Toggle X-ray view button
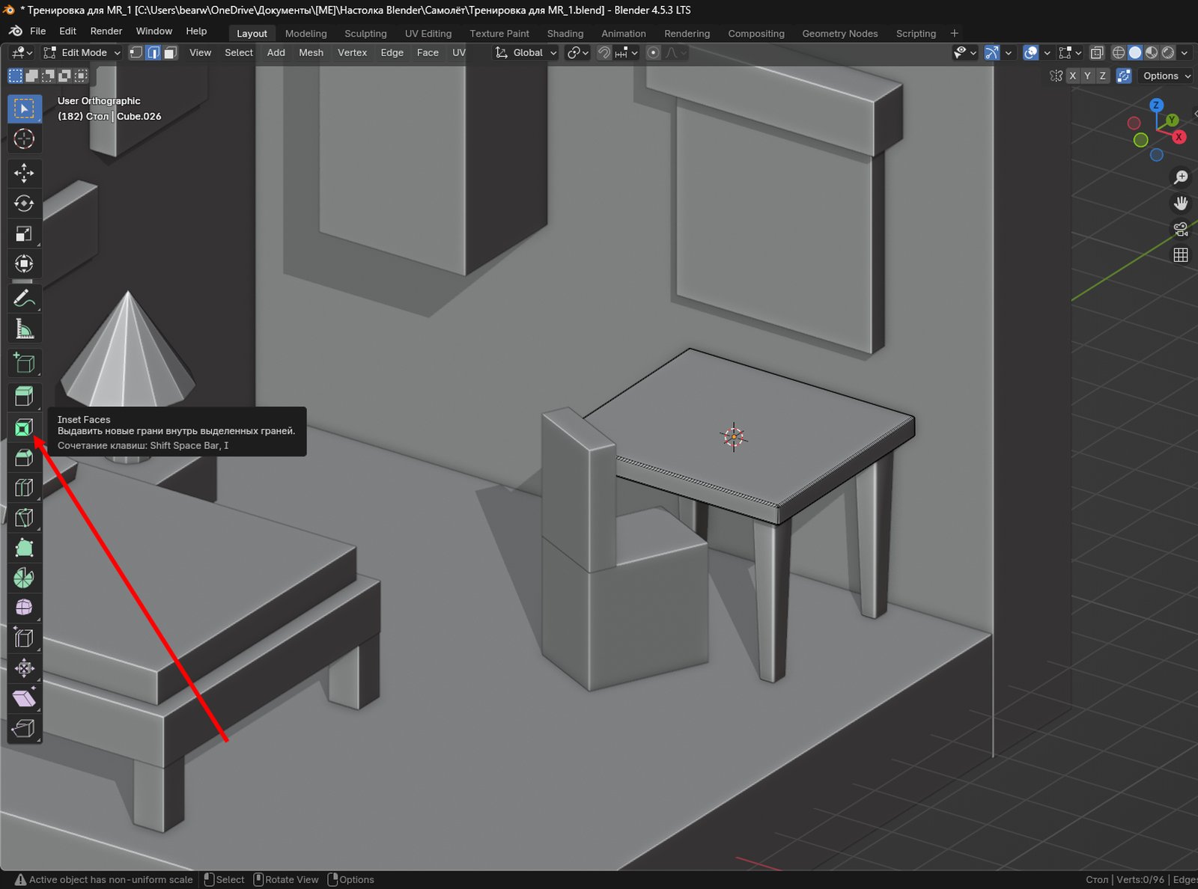Viewport: 1198px width, 889px height. click(x=1096, y=52)
